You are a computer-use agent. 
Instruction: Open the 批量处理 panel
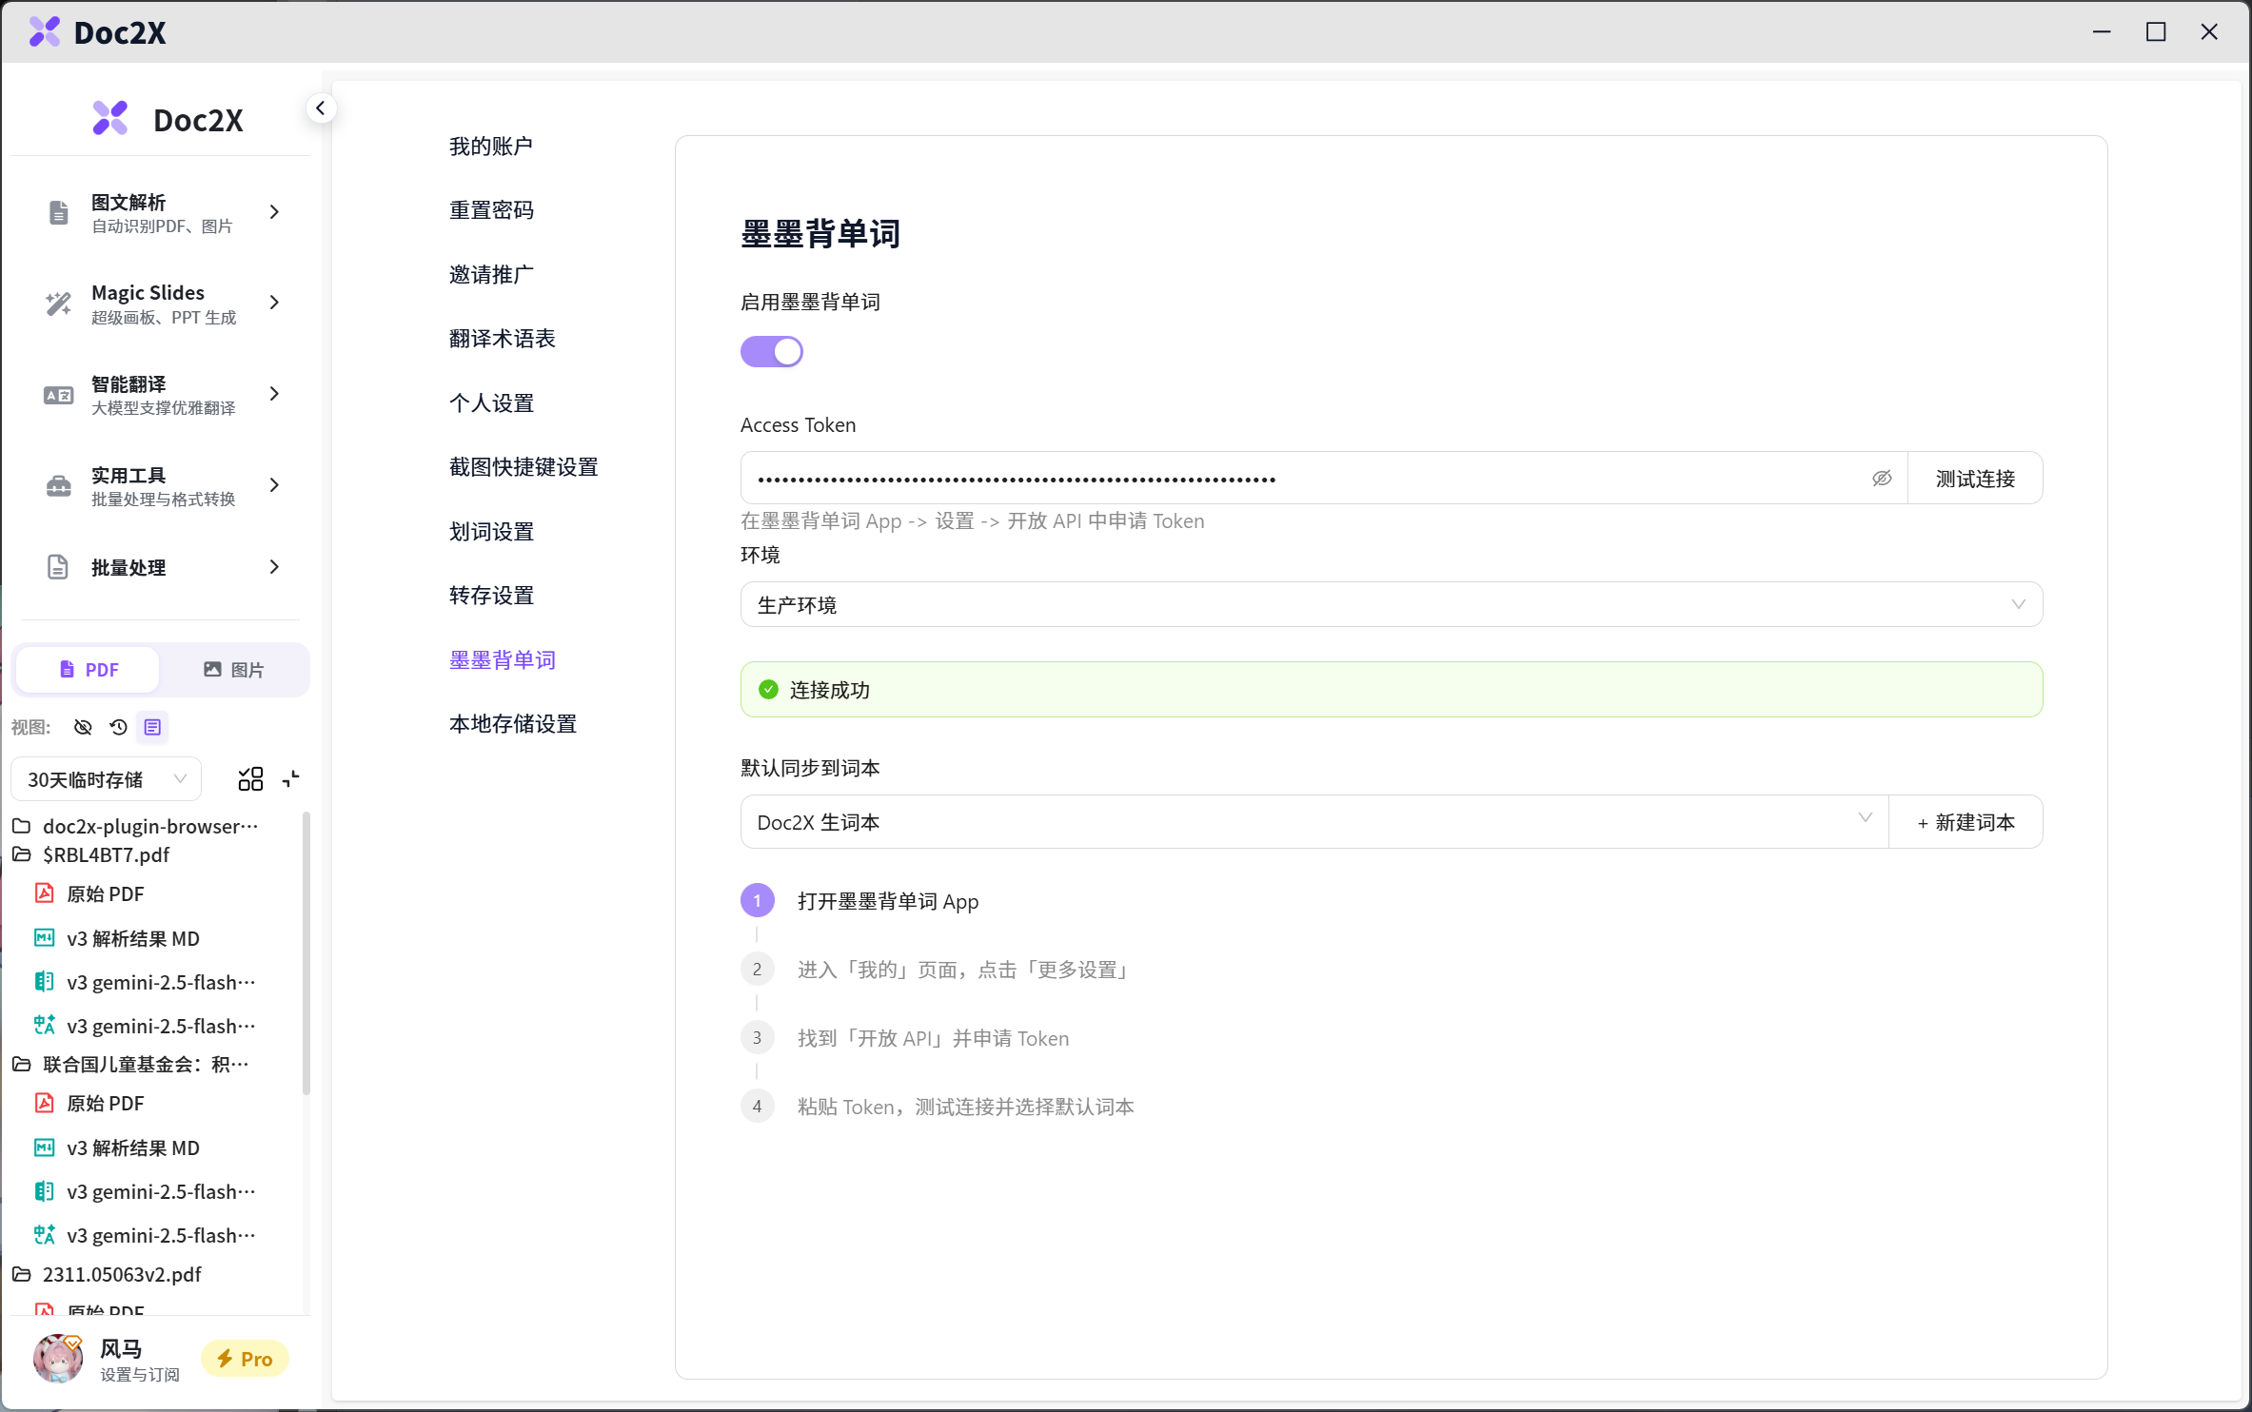pyautogui.click(x=160, y=567)
